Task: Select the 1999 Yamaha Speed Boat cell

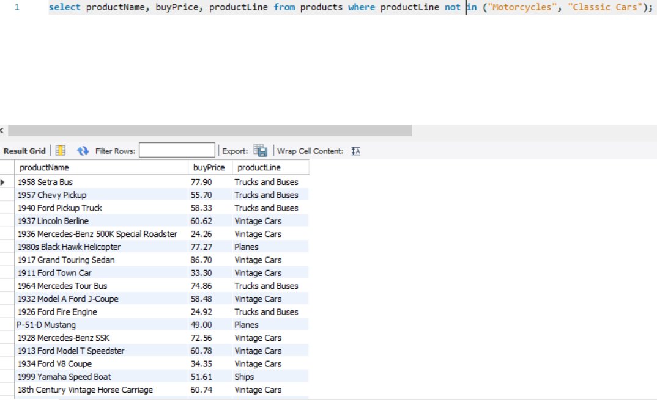Action: [x=102, y=377]
